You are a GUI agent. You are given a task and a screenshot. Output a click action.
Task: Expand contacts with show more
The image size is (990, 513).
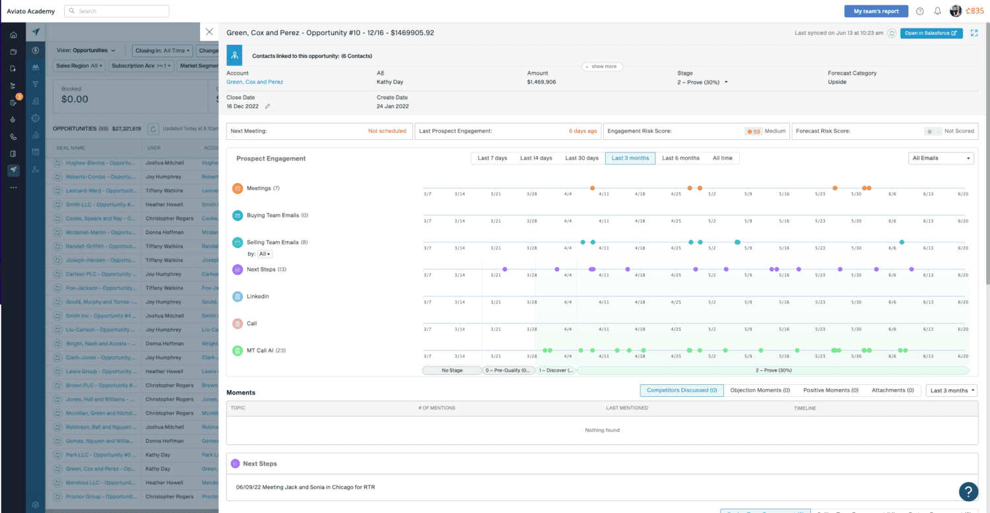(x=602, y=67)
